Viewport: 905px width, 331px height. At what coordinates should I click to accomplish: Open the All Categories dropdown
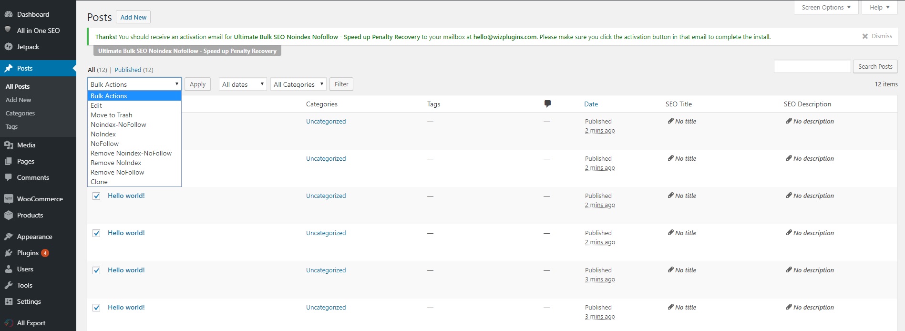pyautogui.click(x=298, y=84)
